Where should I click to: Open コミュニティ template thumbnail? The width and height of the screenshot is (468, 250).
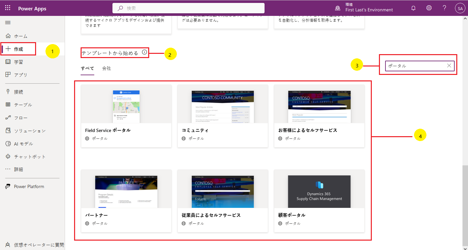click(223, 107)
